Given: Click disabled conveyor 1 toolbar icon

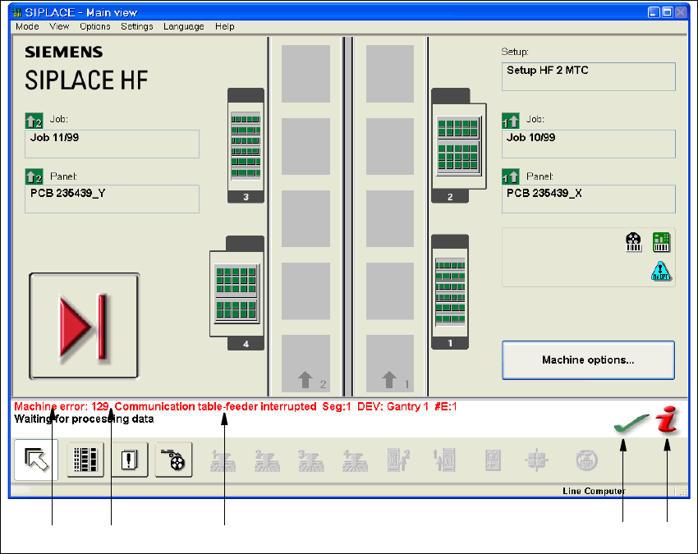Looking at the screenshot, I should point(444,460).
